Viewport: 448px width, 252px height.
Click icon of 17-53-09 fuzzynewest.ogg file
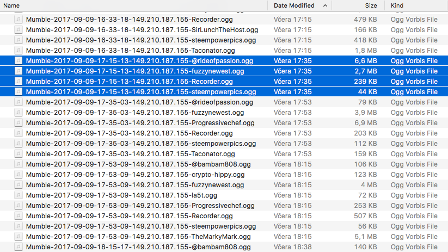tap(19, 185)
